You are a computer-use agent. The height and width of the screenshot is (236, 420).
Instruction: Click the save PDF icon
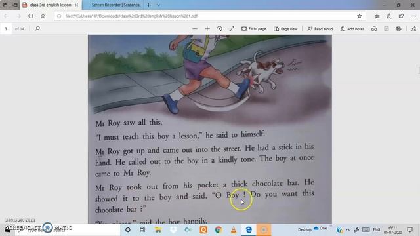[387, 28]
